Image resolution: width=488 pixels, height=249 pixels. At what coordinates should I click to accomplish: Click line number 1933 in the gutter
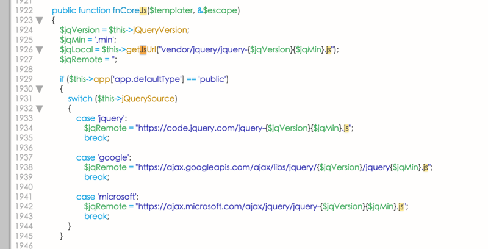click(x=24, y=118)
